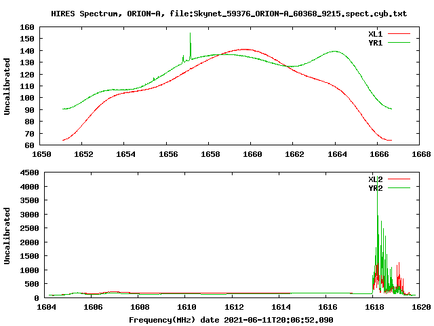This screenshot has width=434, height=326.
Task: Click the YR2 legend label
Action: (375, 188)
